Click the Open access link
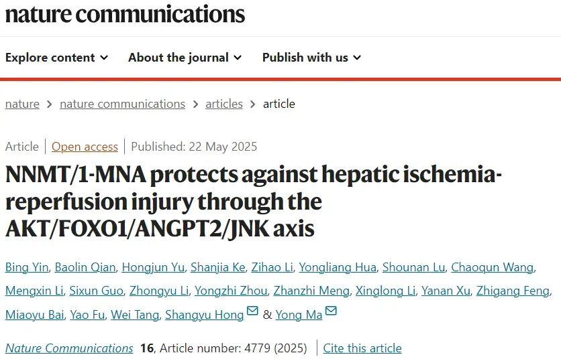The image size is (561, 359). click(x=85, y=147)
